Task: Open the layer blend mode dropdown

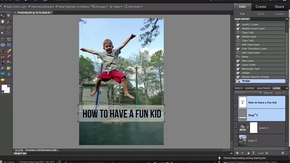Action: click(248, 92)
